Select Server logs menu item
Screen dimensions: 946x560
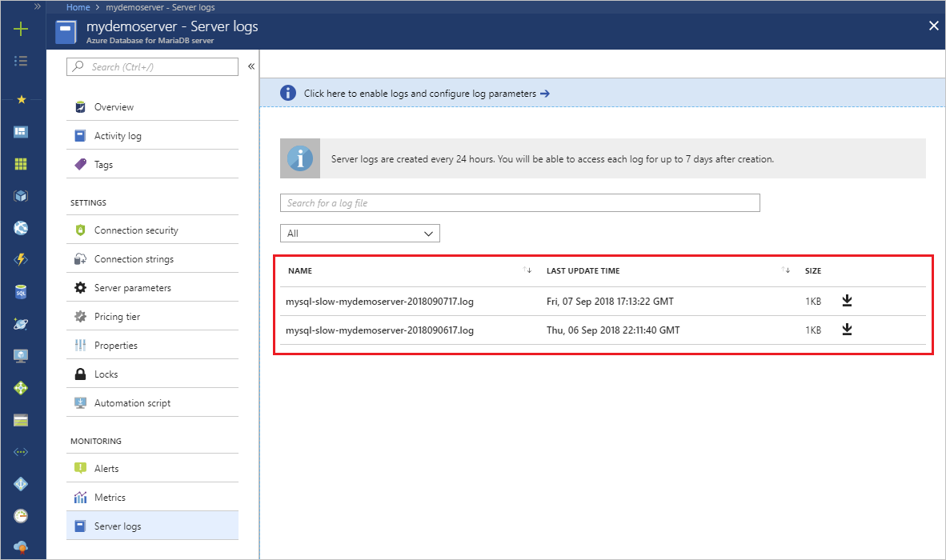[152, 526]
